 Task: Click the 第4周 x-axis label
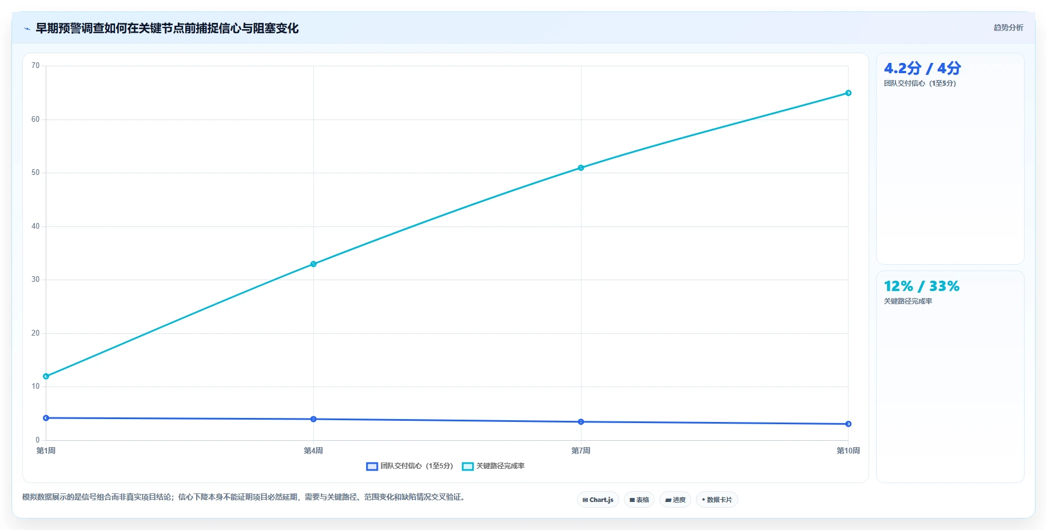point(313,451)
